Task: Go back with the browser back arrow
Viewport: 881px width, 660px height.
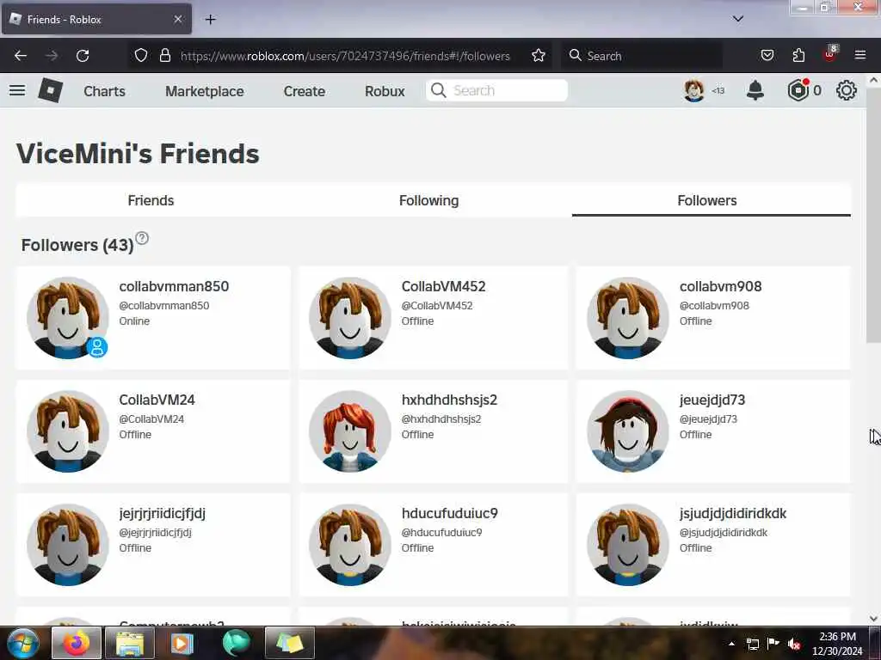Action: [x=21, y=56]
